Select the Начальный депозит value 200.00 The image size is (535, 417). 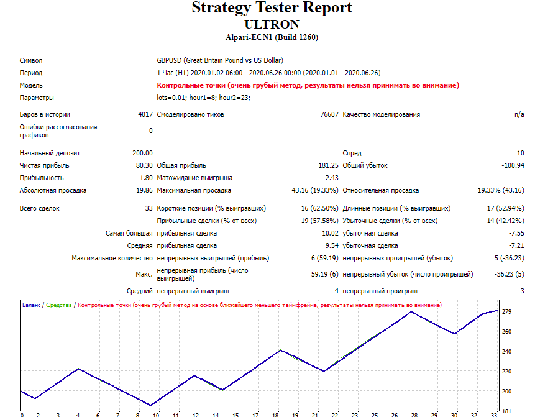[143, 154]
